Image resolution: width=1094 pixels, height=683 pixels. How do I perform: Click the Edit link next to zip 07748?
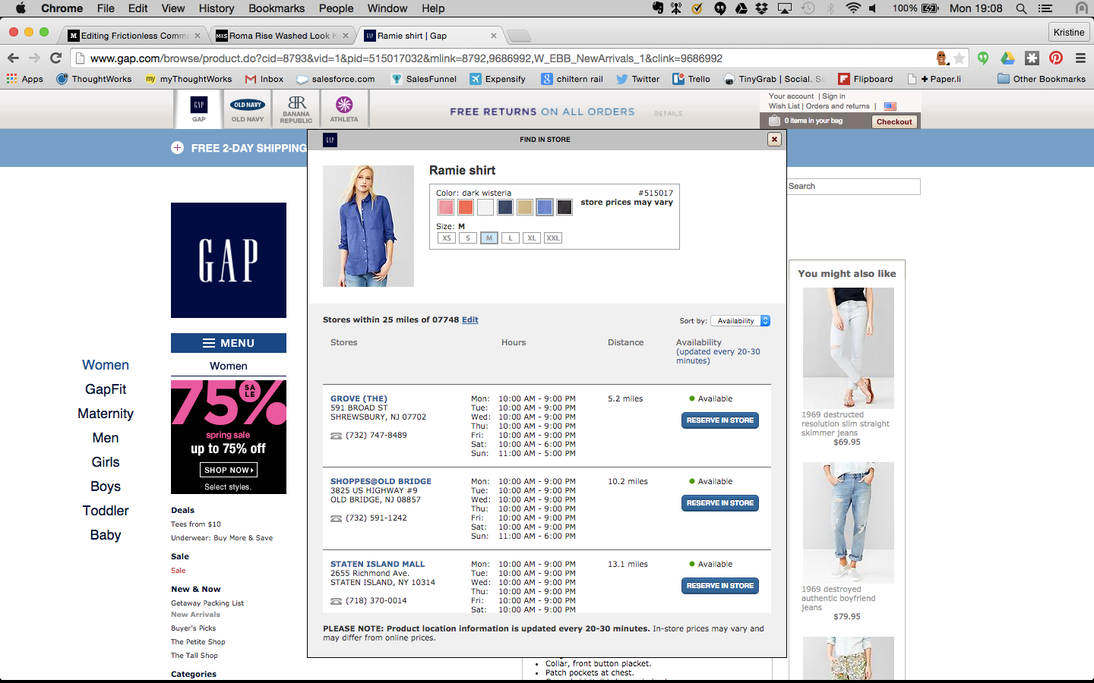(x=470, y=320)
